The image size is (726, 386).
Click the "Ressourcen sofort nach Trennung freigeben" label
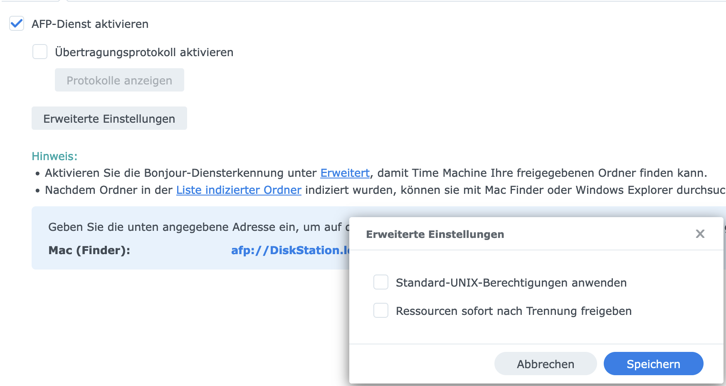pos(514,311)
